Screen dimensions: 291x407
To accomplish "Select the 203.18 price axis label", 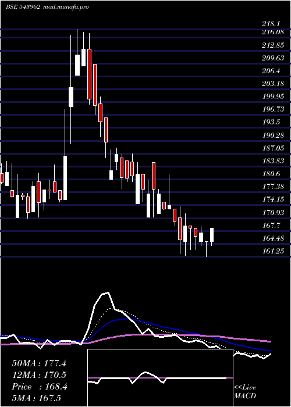I will pos(273,84).
